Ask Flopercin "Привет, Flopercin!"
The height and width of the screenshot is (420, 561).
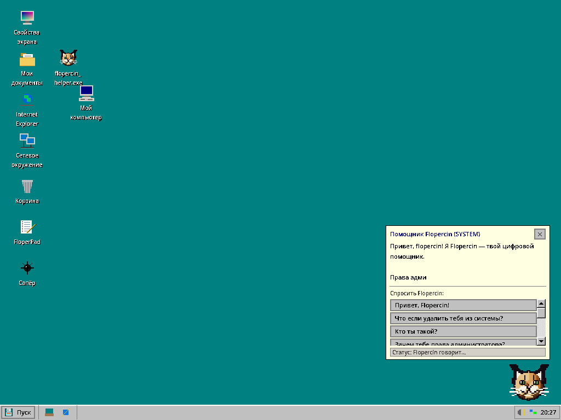pyautogui.click(x=463, y=305)
